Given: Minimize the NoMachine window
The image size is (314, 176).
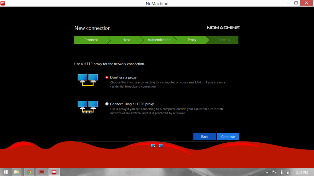Looking at the screenshot, I should click(x=288, y=3).
